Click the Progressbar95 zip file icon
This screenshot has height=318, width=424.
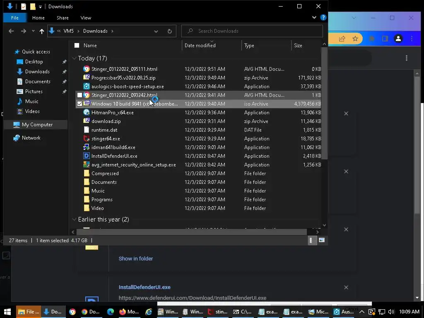click(x=87, y=77)
